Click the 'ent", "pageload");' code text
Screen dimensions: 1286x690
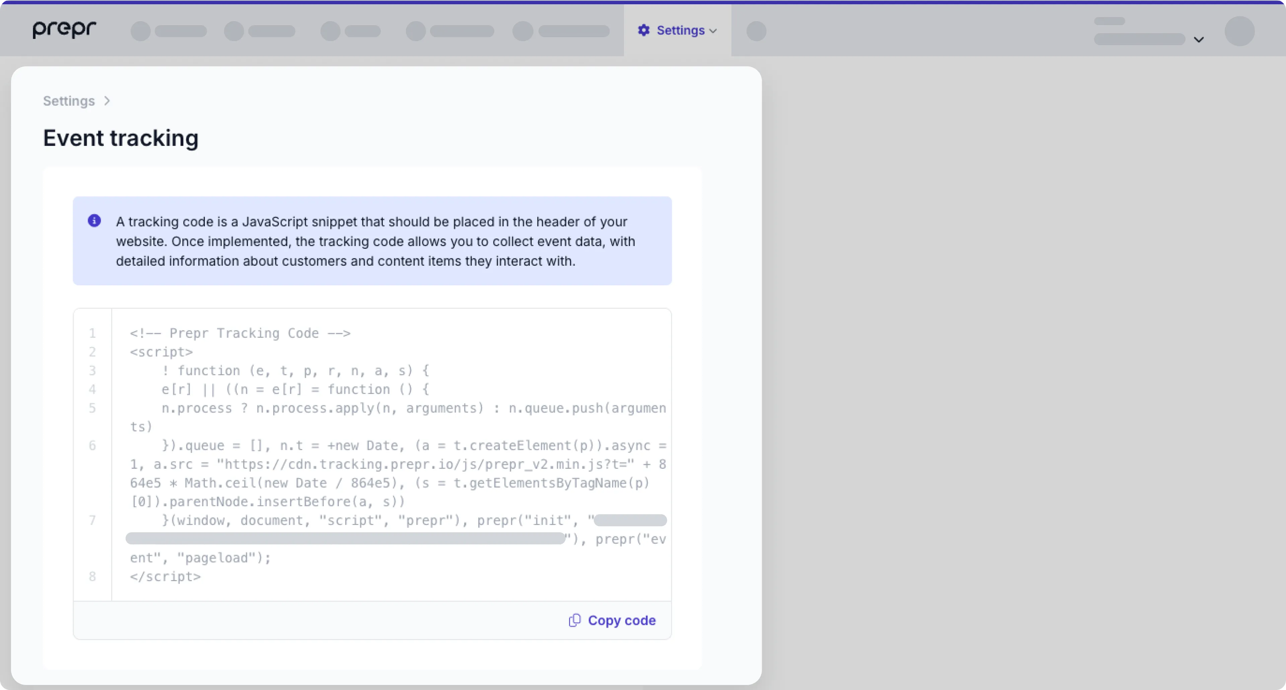coord(200,558)
